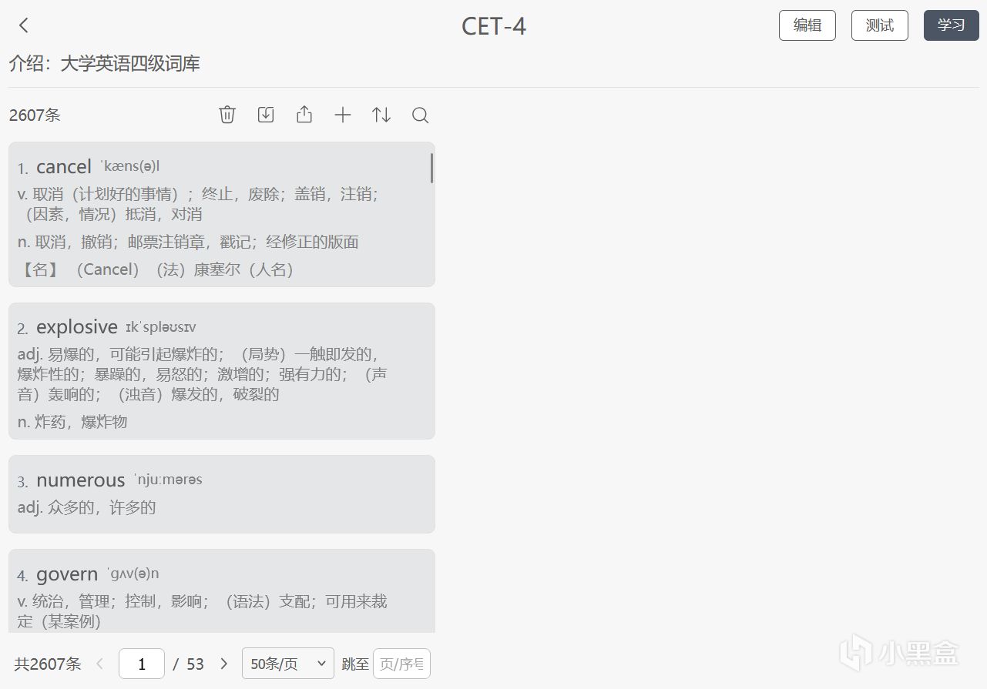Image resolution: width=987 pixels, height=689 pixels.
Task: Click the trash delete icon
Action: tap(227, 115)
